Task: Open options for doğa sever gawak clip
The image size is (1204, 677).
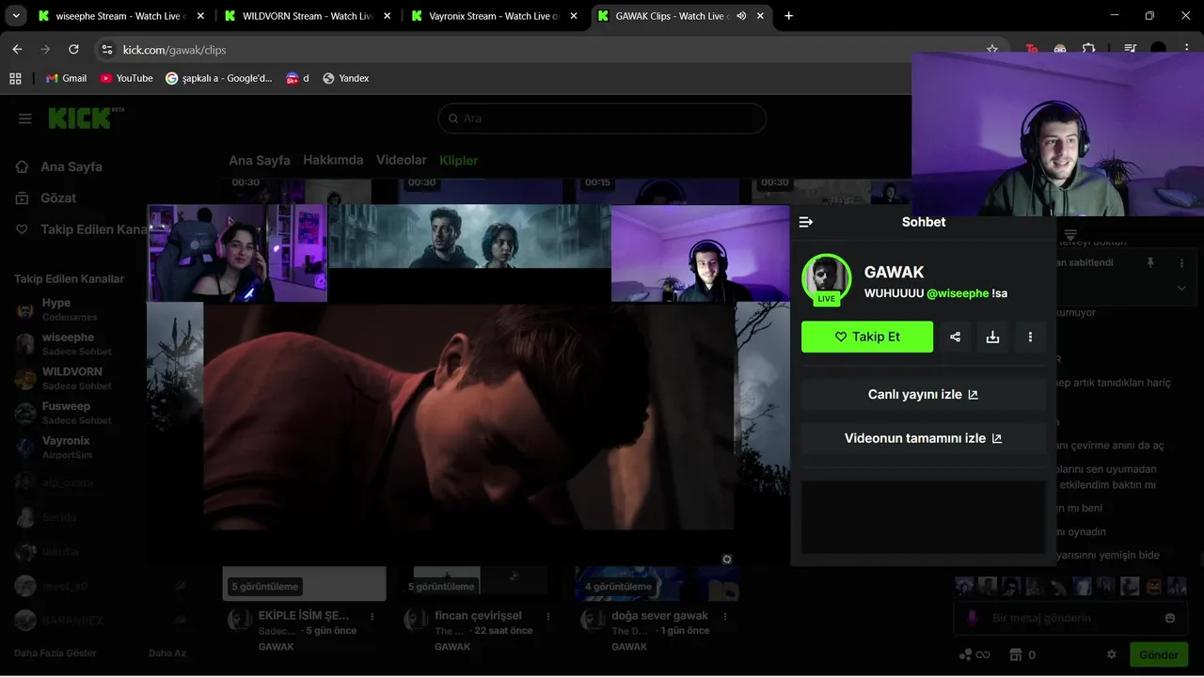Action: 726,616
